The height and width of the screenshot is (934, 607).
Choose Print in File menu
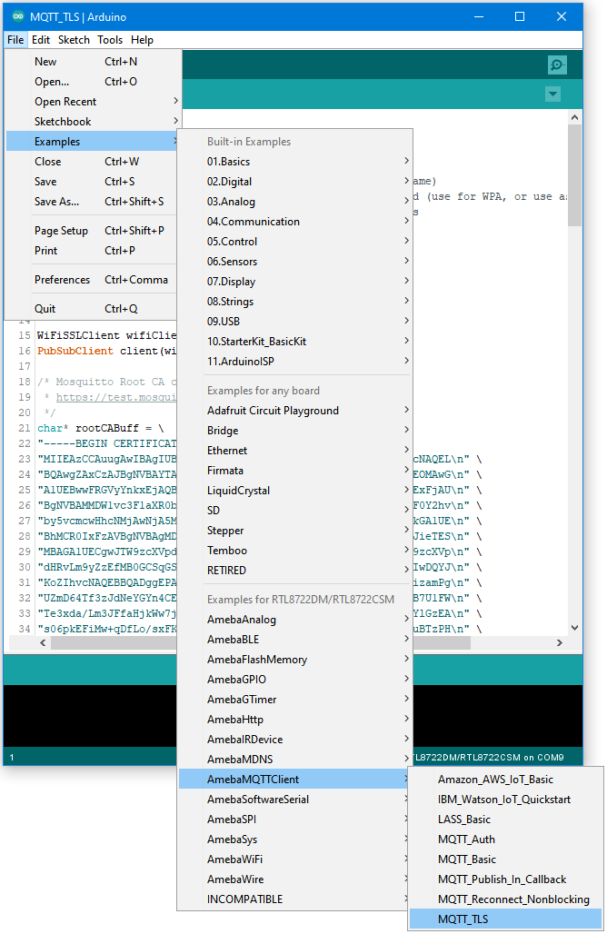tap(93, 250)
